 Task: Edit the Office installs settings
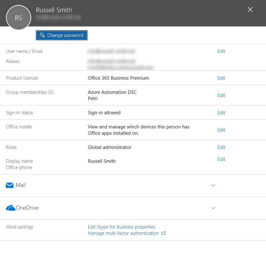coord(221,130)
